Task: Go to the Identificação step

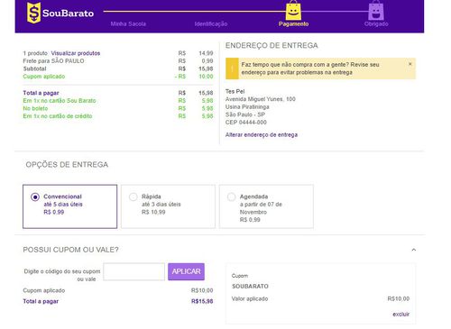Action: (x=211, y=24)
